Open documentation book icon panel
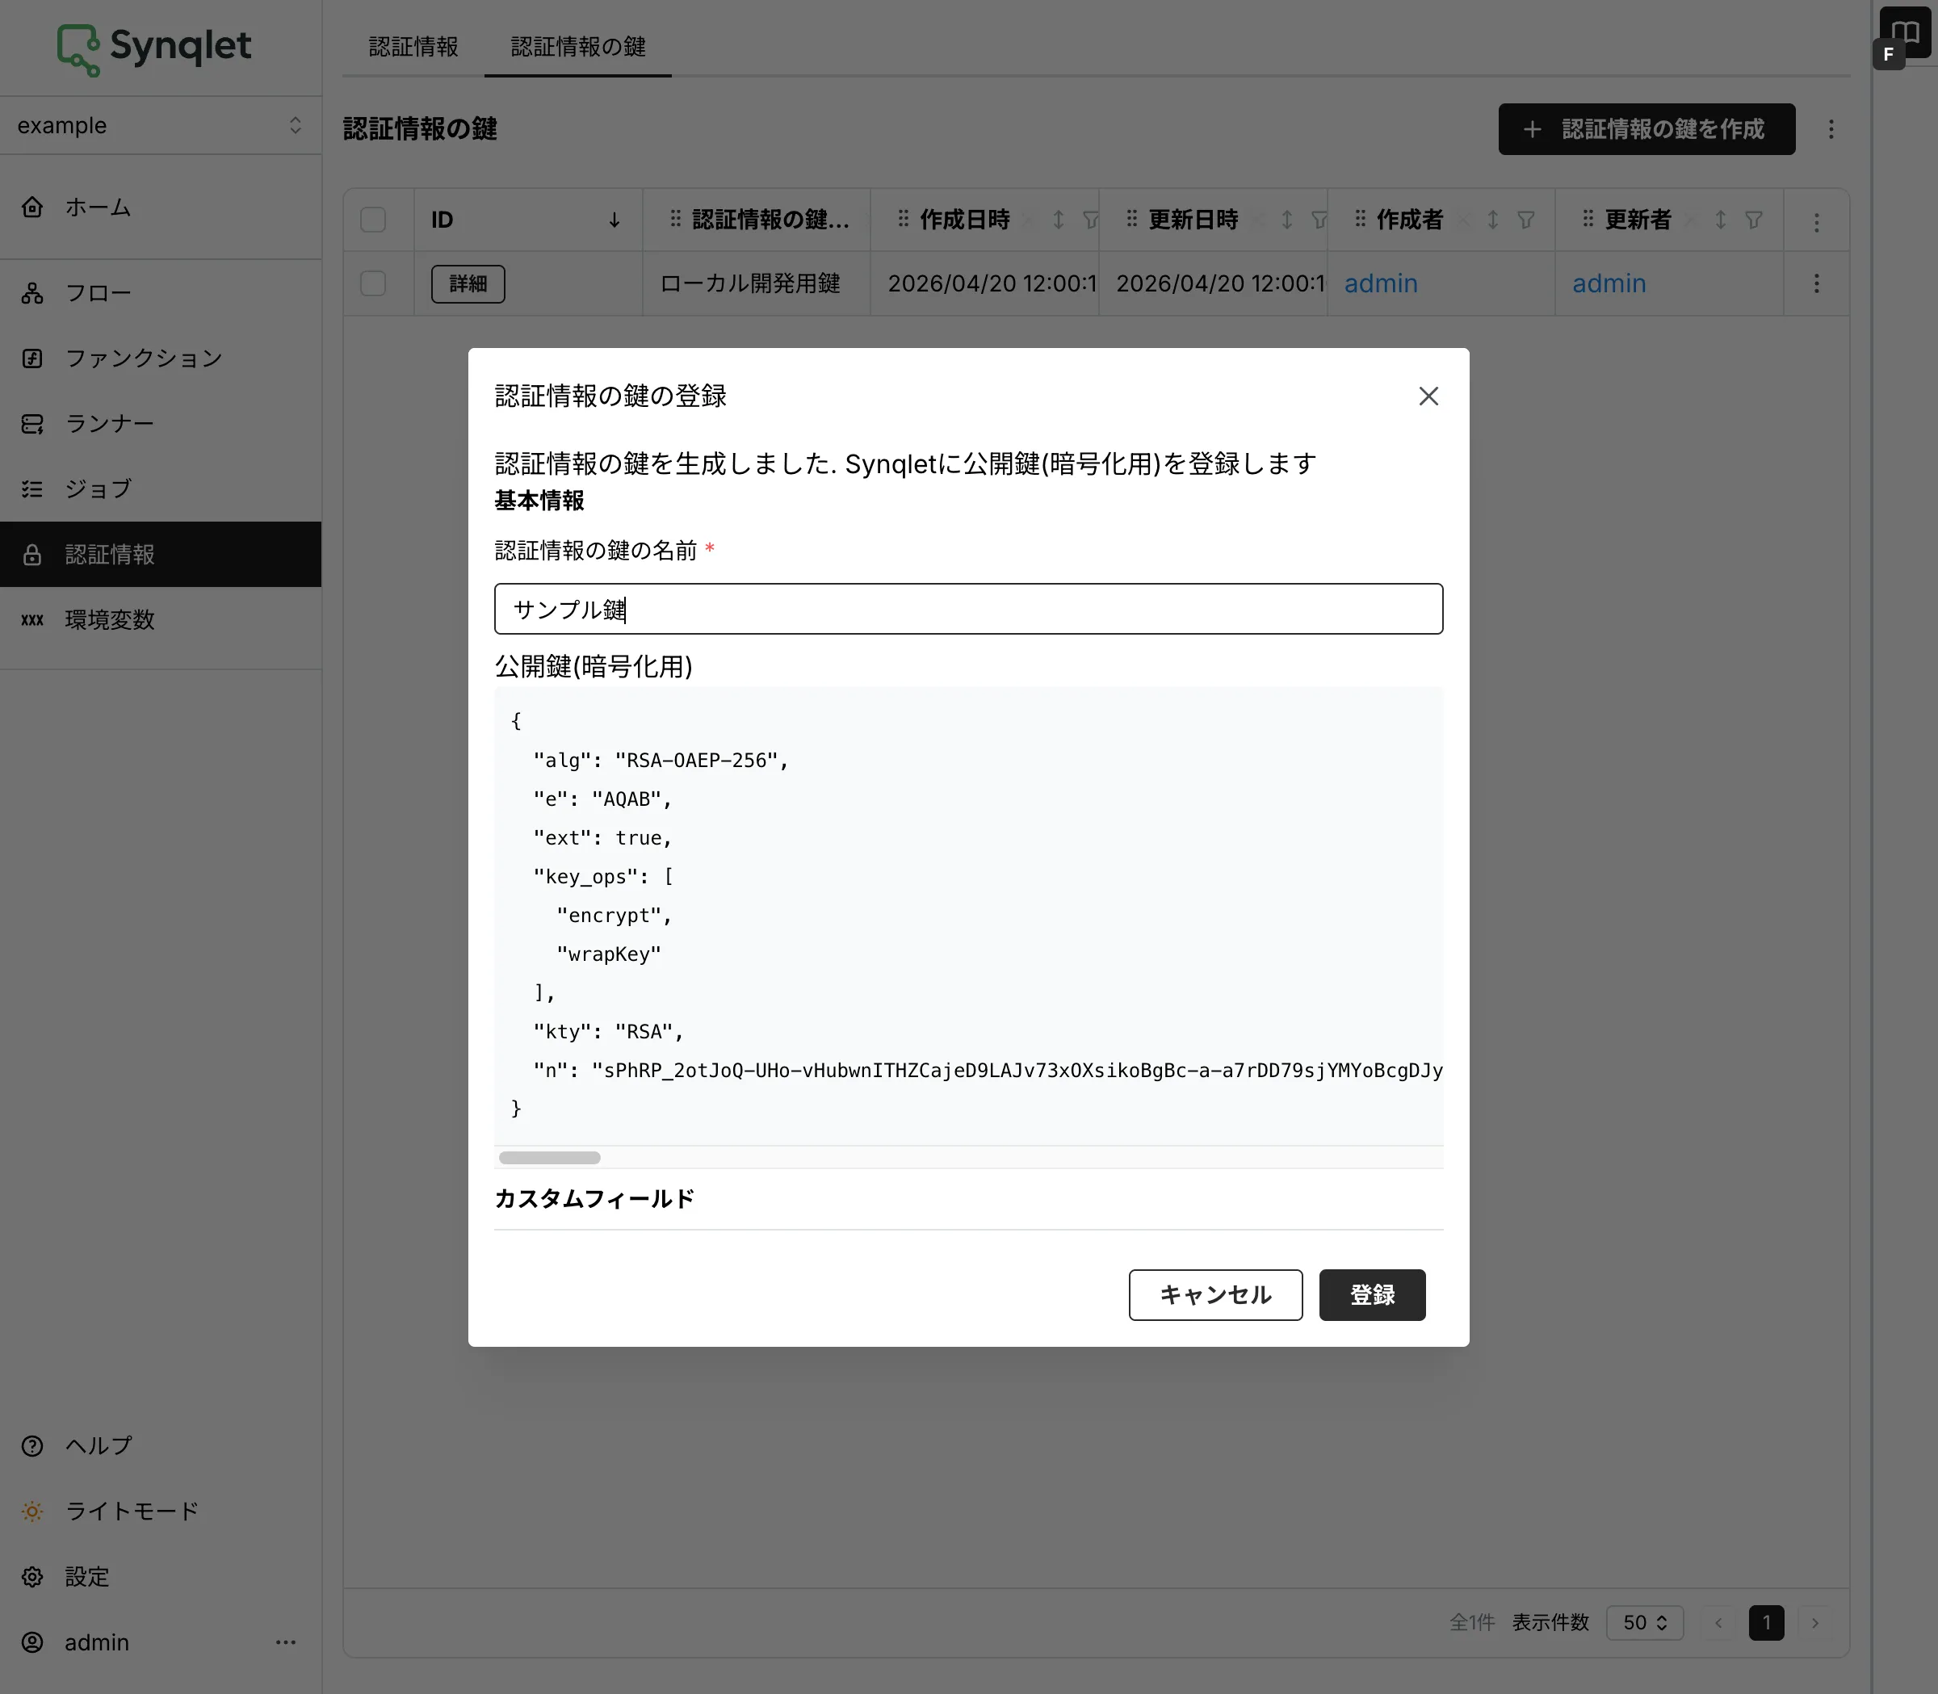Image resolution: width=1938 pixels, height=1694 pixels. point(1904,32)
